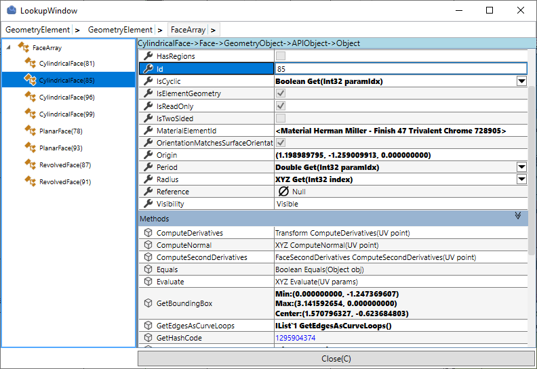Click cube icon beside GetHashCode method
This screenshot has height=369, width=537.
click(x=148, y=338)
